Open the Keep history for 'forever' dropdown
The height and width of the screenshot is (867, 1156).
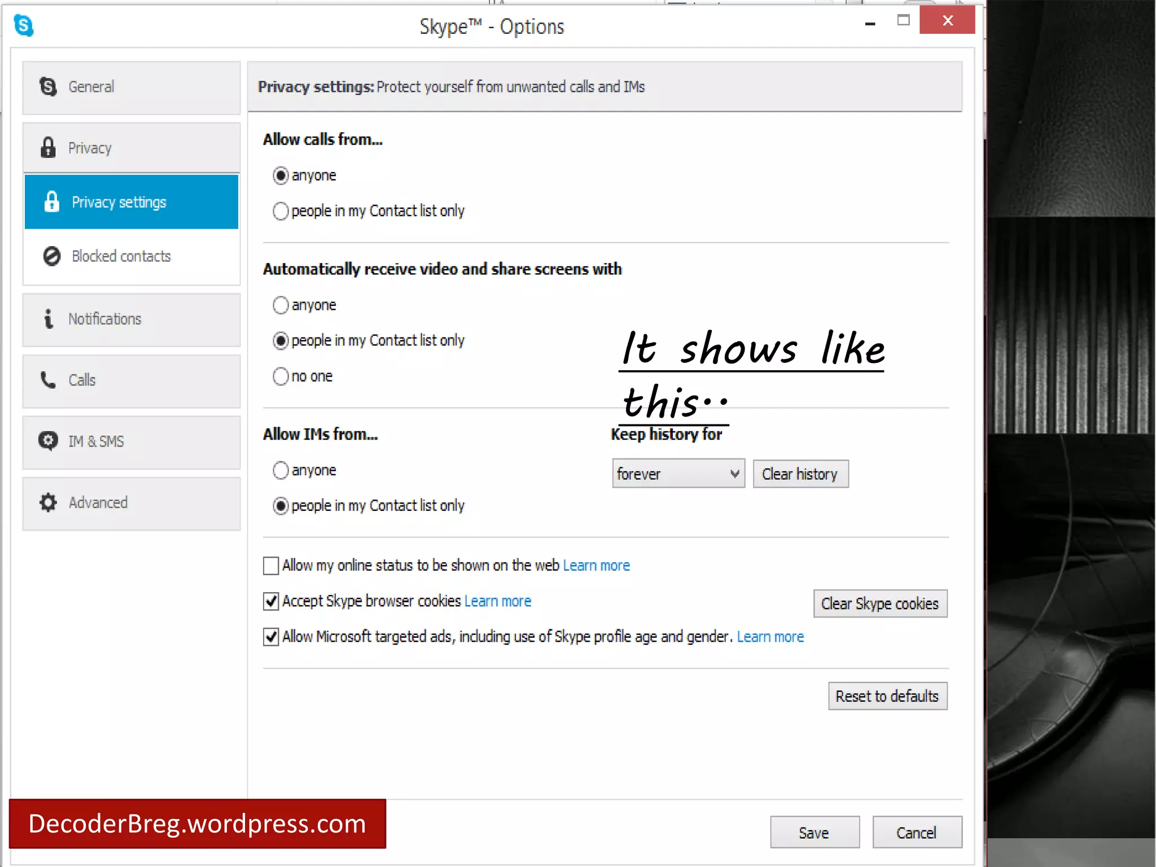click(x=678, y=474)
